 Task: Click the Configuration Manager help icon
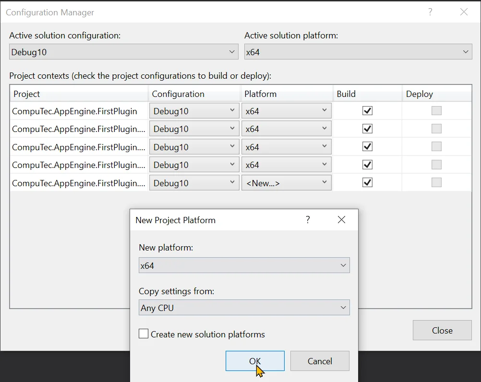430,12
